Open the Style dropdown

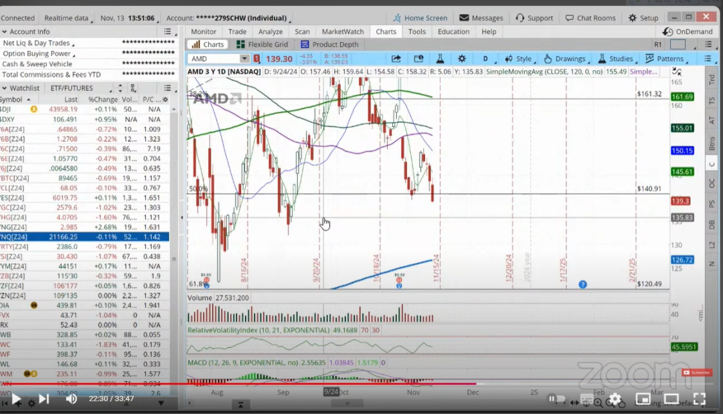(520, 58)
